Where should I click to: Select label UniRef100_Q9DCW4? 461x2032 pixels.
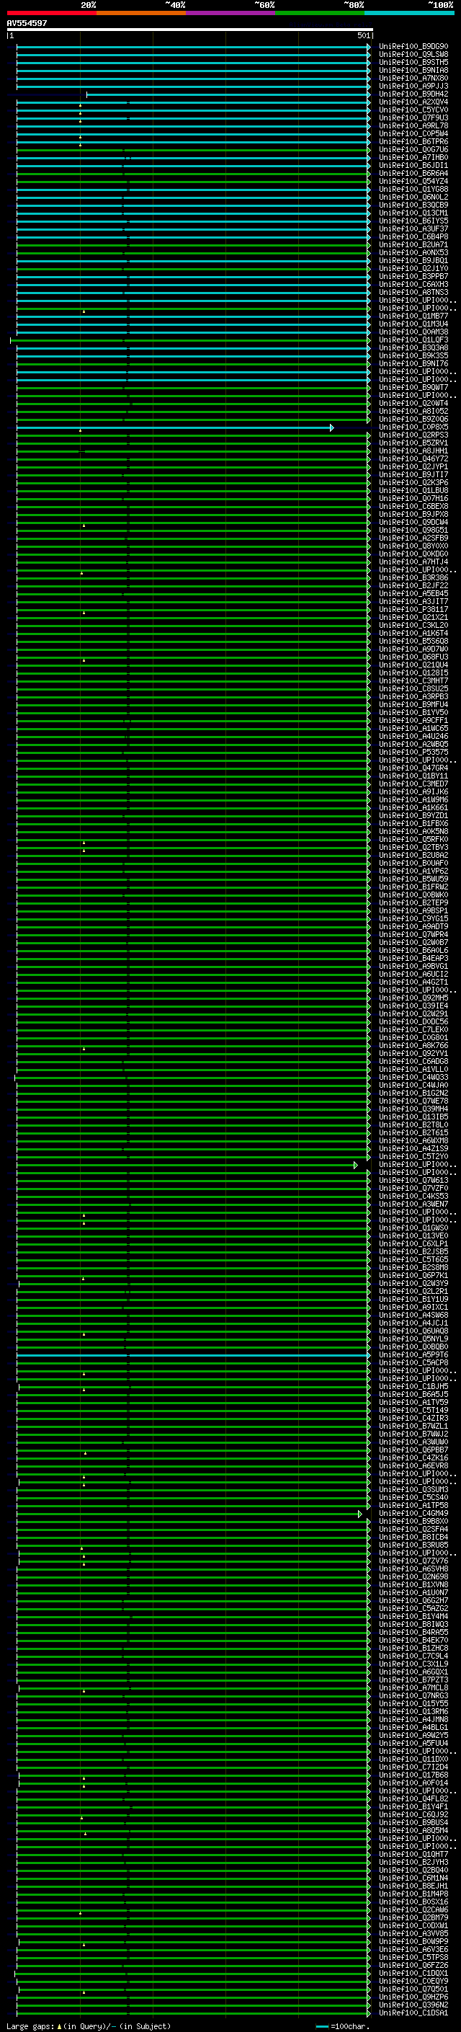click(413, 522)
